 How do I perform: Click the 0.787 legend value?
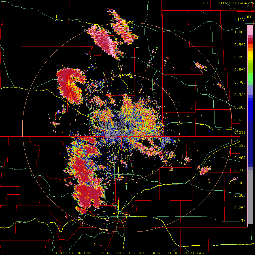tap(240, 82)
